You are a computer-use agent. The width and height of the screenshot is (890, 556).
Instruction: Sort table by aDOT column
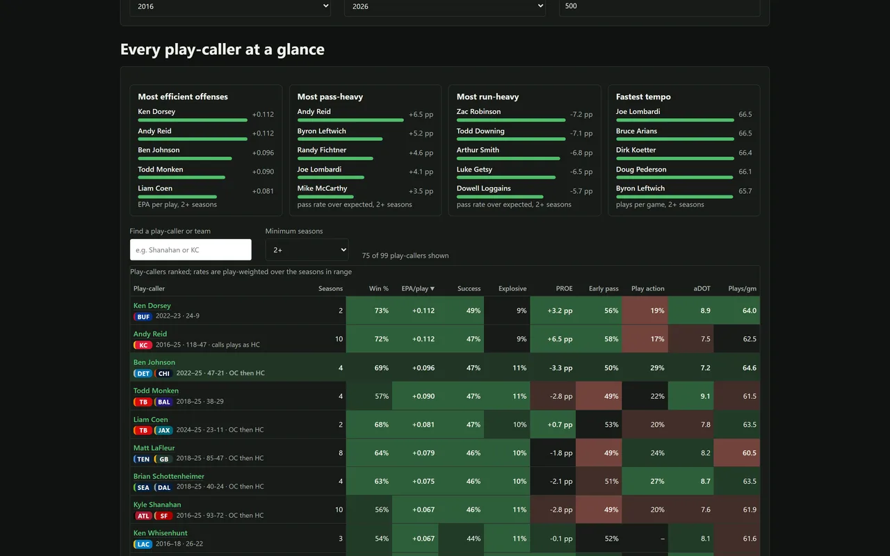[x=702, y=288]
